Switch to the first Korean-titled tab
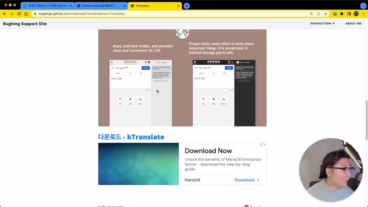 [x=47, y=6]
